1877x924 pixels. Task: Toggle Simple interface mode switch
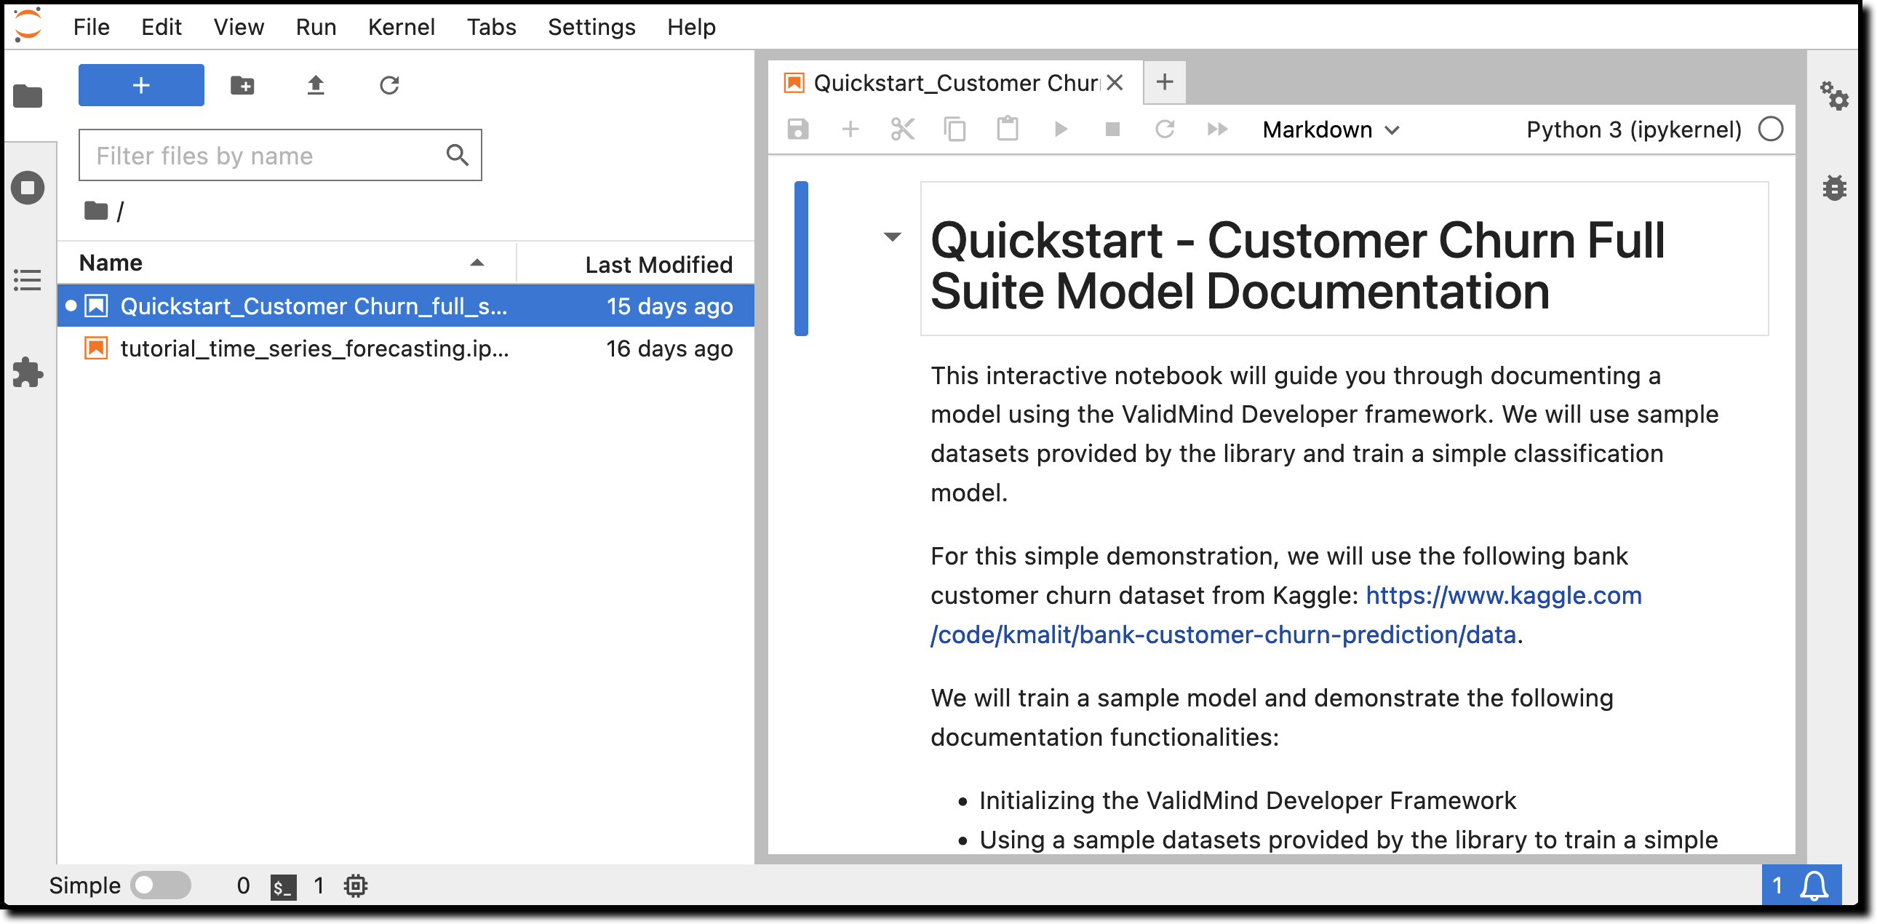click(160, 886)
